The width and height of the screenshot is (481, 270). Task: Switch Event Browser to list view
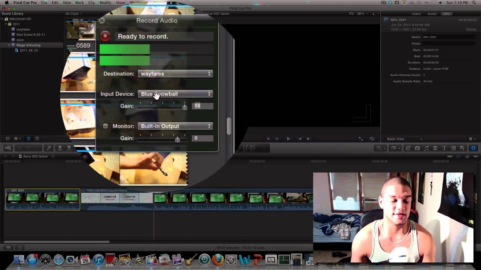pos(37,139)
